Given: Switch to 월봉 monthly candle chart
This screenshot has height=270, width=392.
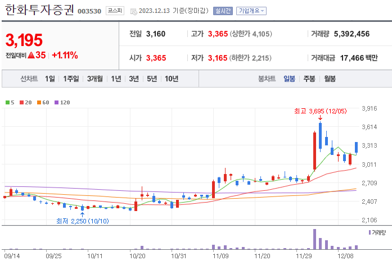Looking at the screenshot, I should [x=330, y=79].
